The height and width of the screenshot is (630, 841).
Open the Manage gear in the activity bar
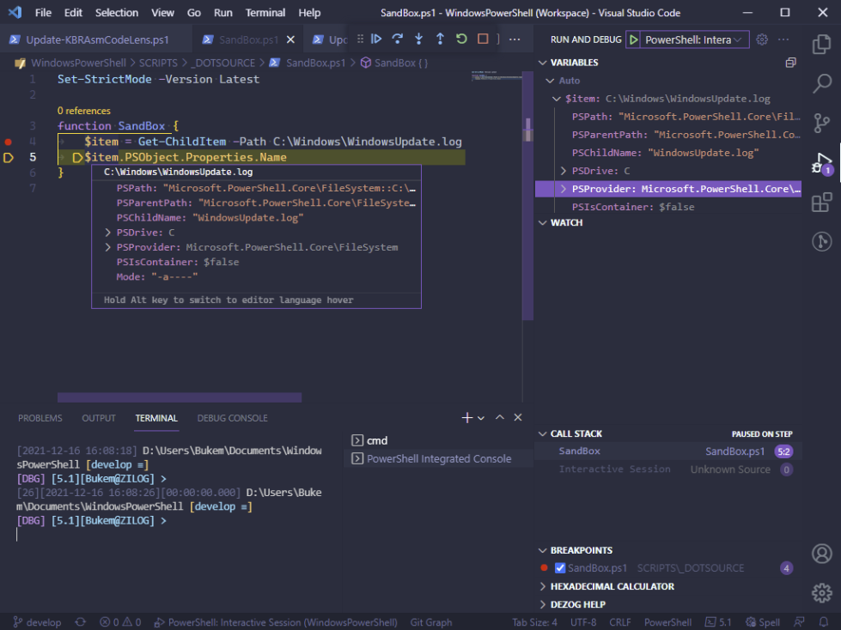pos(822,592)
